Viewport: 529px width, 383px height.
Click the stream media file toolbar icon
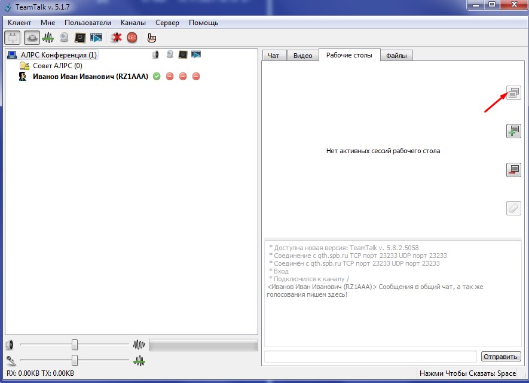(96, 38)
